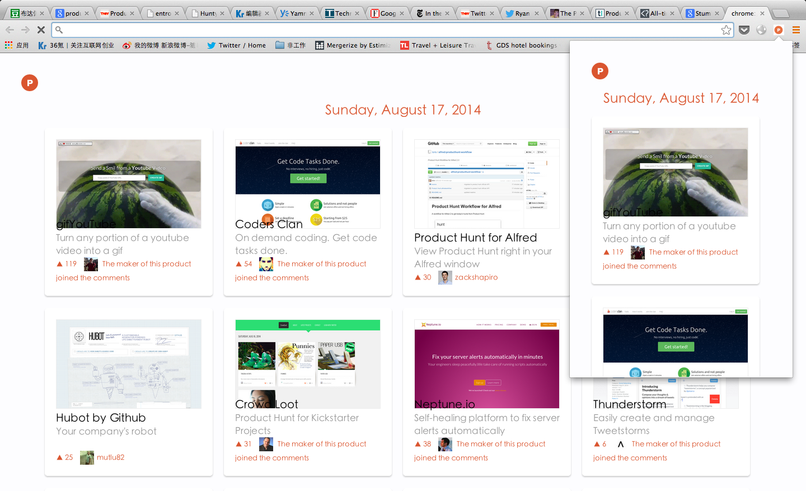The width and height of the screenshot is (806, 491).
Task: Click the Product Hunt logo on main page
Action: (x=30, y=83)
